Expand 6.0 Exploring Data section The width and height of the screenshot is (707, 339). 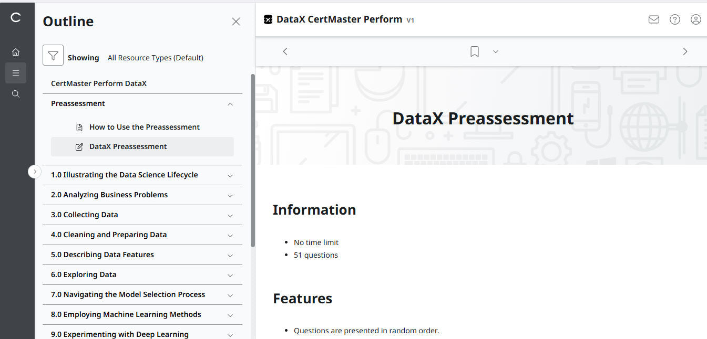(230, 275)
